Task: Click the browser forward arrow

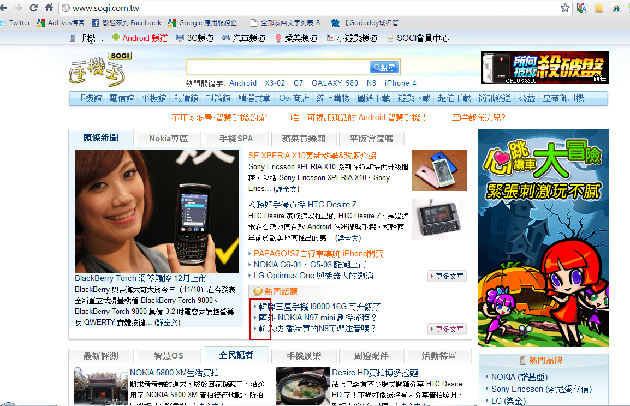Action: tap(18, 8)
